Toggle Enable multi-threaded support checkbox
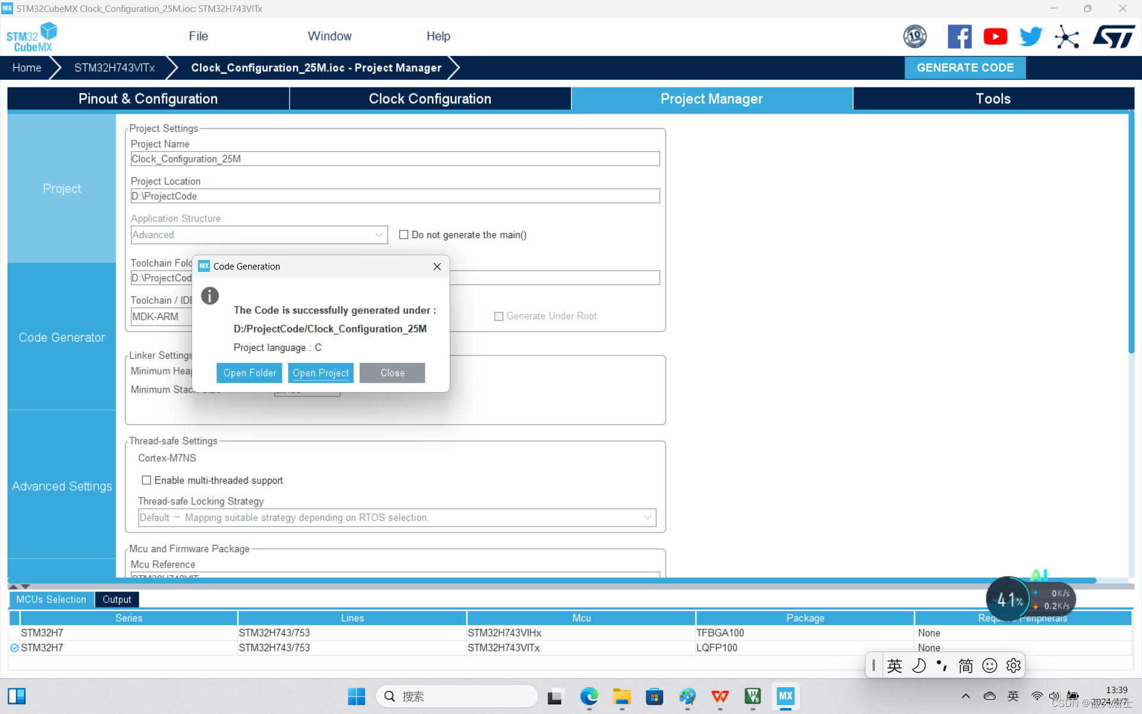1142x714 pixels. (146, 480)
